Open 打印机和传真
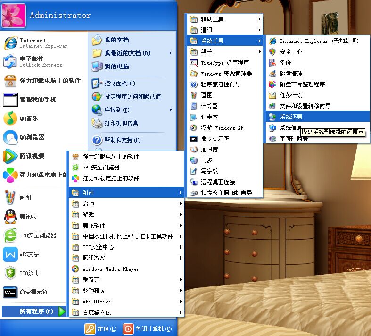 (x=132, y=123)
